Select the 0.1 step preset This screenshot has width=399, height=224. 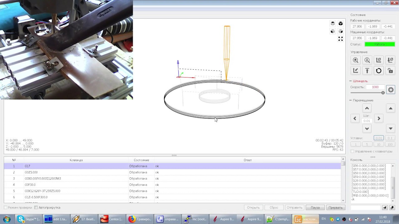click(x=390, y=138)
